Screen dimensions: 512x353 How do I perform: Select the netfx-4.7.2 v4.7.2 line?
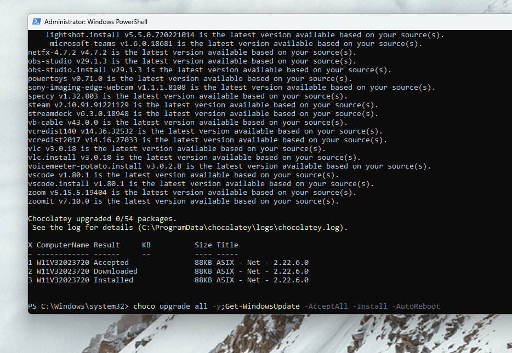(x=192, y=53)
